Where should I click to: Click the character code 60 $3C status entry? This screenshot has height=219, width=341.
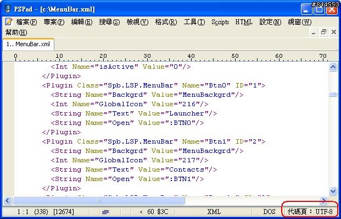click(154, 212)
